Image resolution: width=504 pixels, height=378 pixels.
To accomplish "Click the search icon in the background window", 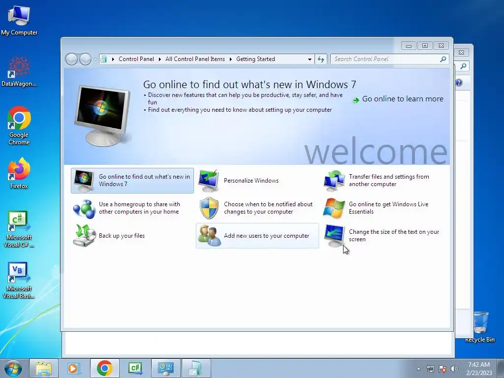I will 463,66.
